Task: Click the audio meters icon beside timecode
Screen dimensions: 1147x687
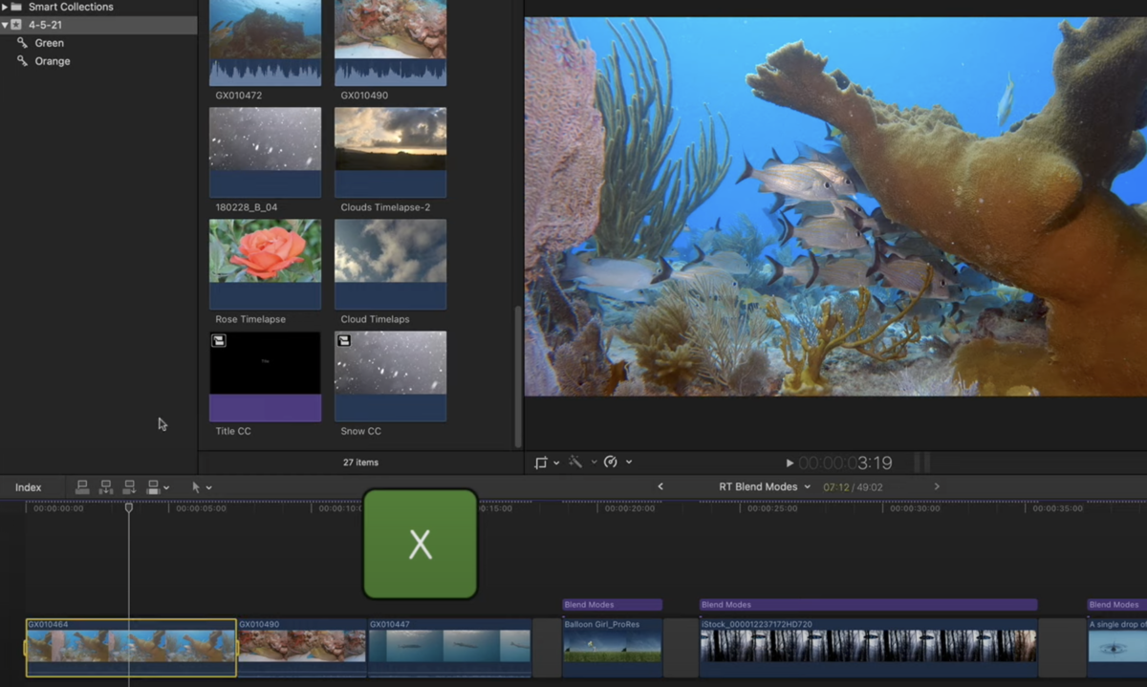Action: click(921, 463)
